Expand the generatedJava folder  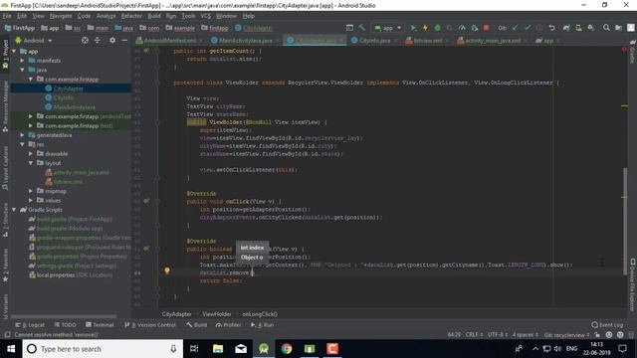tap(22, 135)
